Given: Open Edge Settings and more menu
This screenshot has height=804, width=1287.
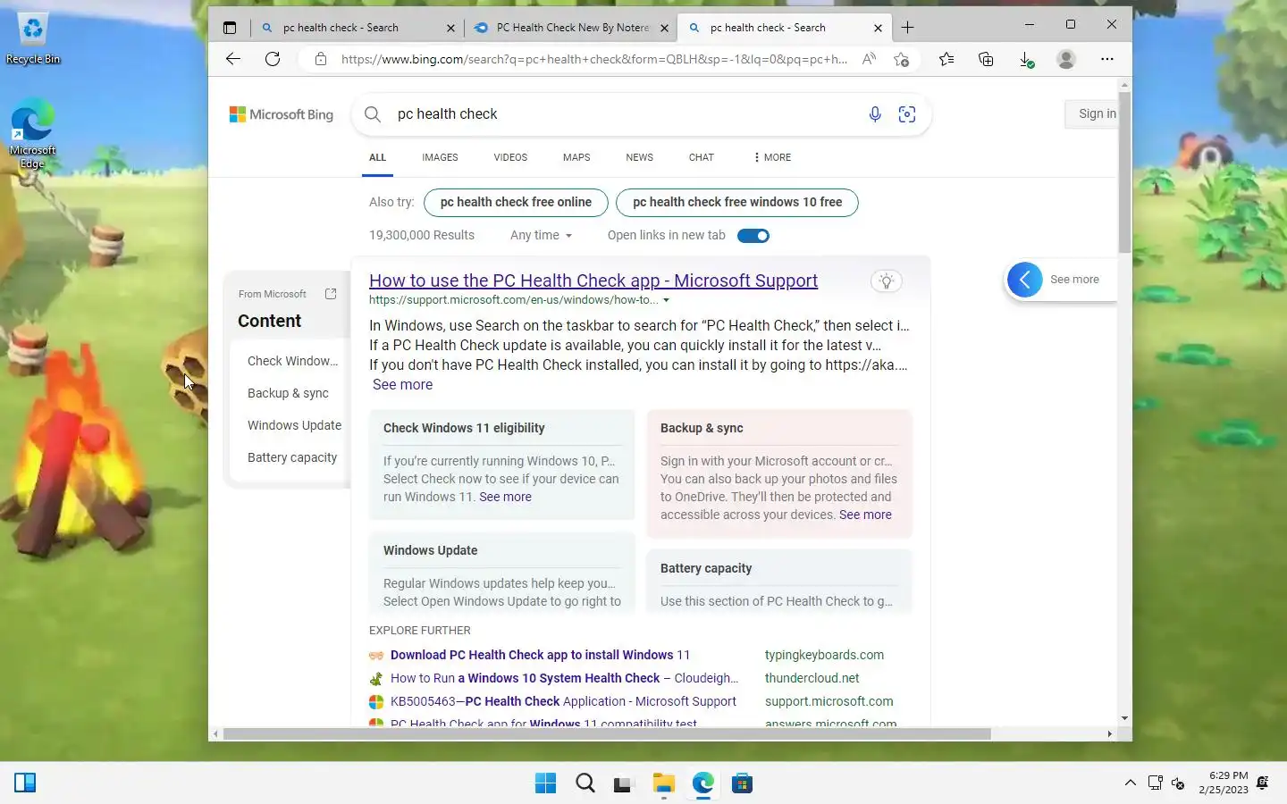Looking at the screenshot, I should point(1107,59).
